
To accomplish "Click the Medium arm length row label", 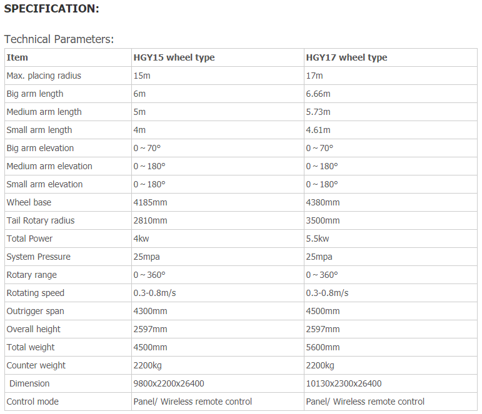I will click(x=44, y=112).
